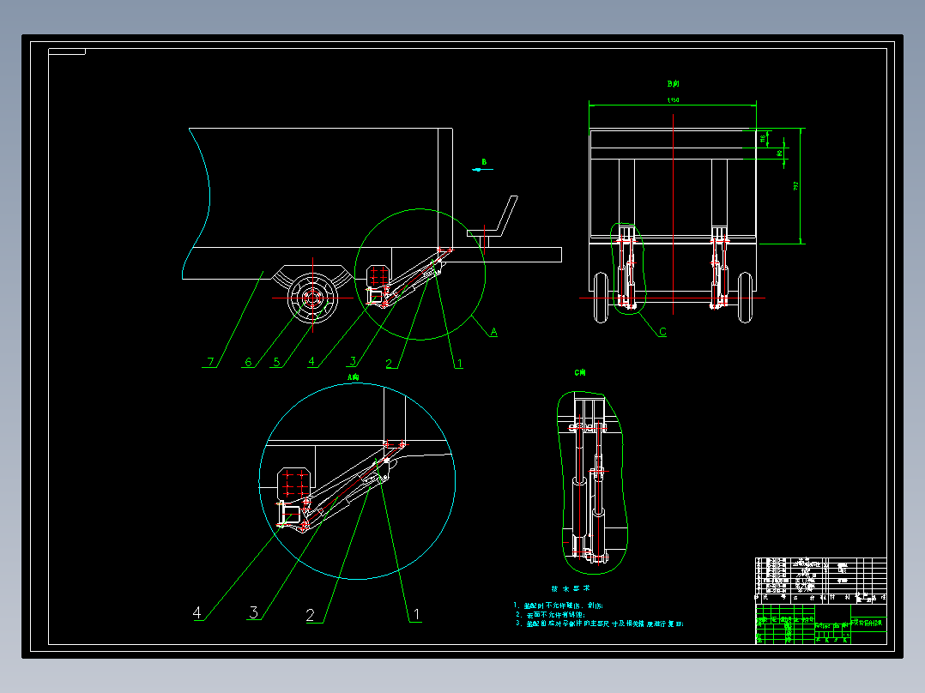Click the 116 vertical dimension text
The width and height of the screenshot is (925, 693).
tap(762, 138)
